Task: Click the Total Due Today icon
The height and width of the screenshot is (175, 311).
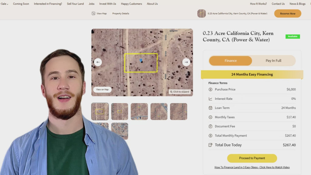Action: [210, 145]
